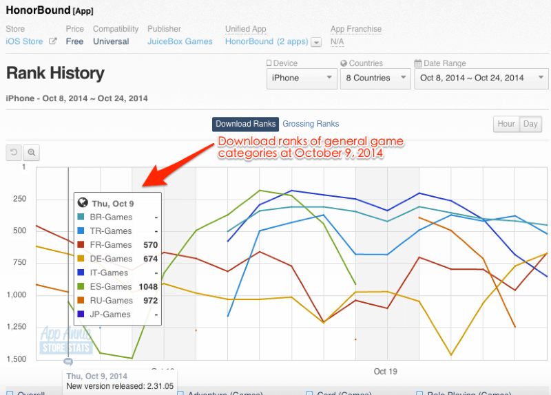Click the DE-Games yellow color swatch
The width and height of the screenshot is (551, 395).
coord(81,259)
